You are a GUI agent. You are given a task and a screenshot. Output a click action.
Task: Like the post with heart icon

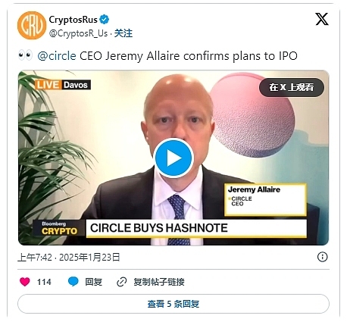(25, 282)
